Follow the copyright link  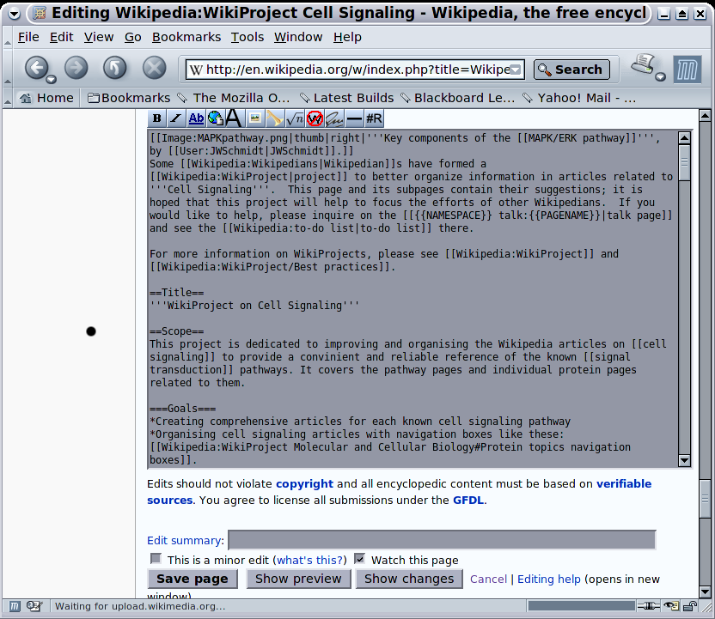click(304, 483)
